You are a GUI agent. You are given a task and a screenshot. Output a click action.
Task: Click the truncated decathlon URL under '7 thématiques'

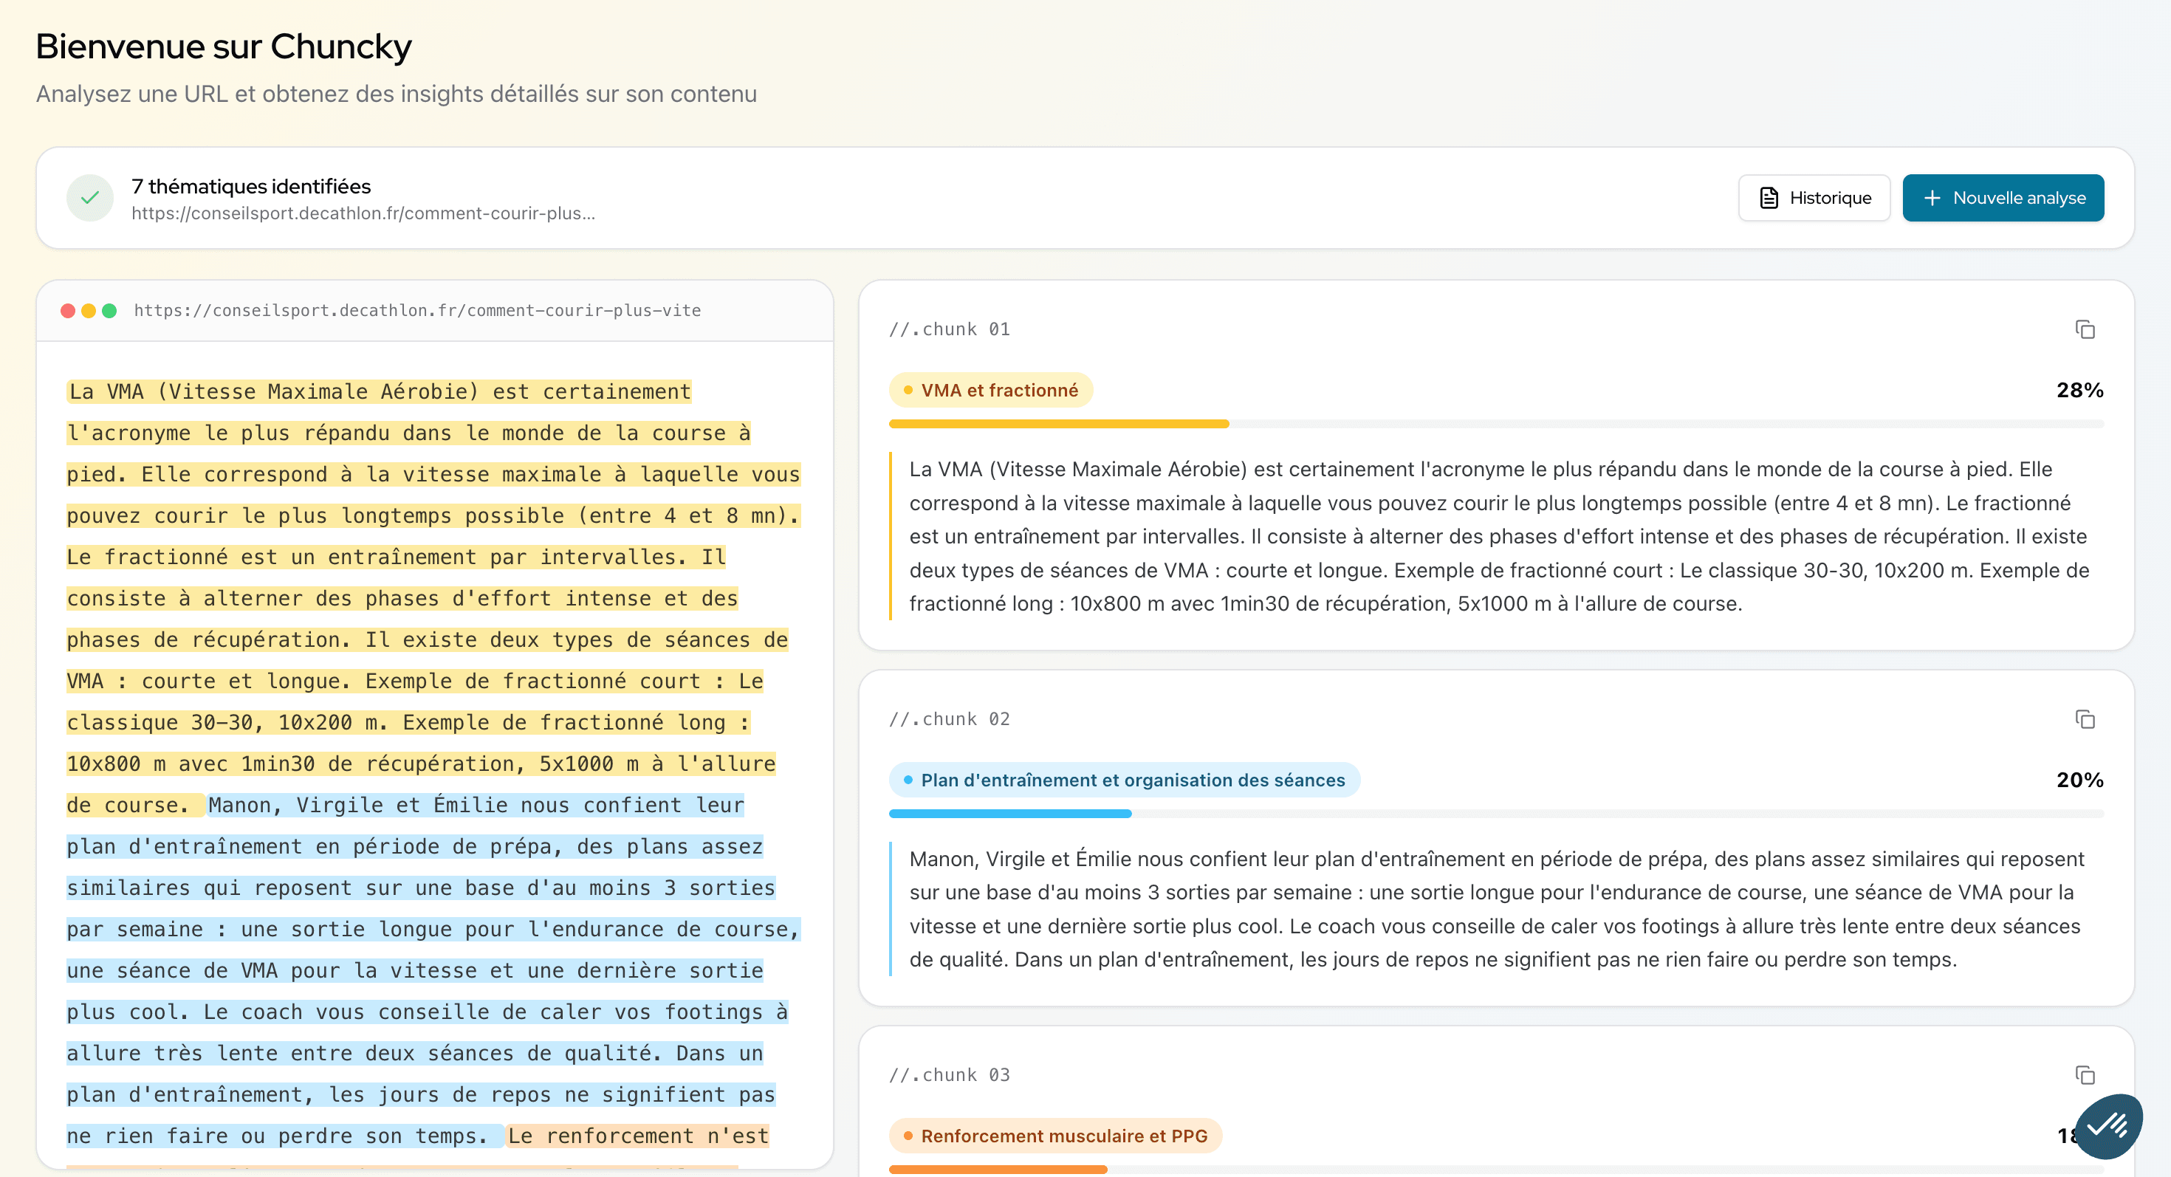[x=363, y=213]
